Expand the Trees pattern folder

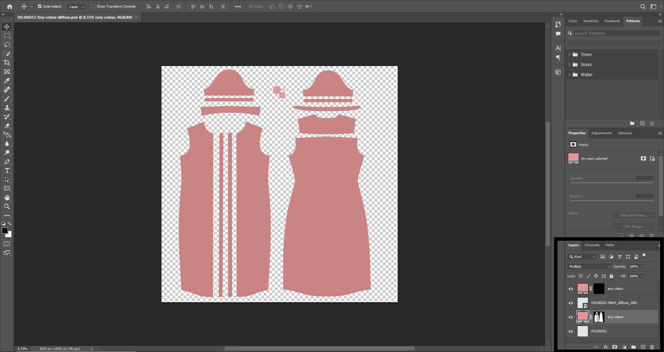tap(569, 55)
